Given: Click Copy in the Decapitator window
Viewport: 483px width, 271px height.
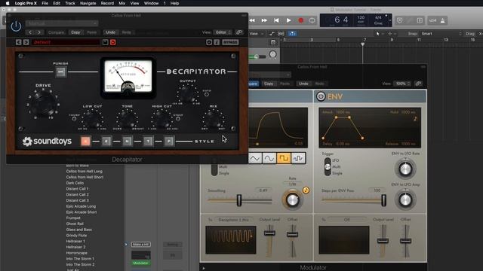Looking at the screenshot, I should click(x=75, y=32).
